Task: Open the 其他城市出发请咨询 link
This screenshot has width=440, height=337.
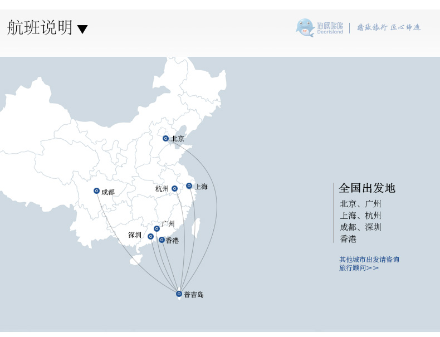Action: [369, 259]
